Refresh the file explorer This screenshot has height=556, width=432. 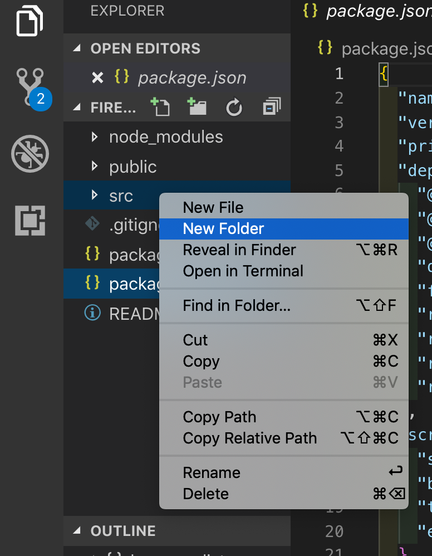coord(234,108)
